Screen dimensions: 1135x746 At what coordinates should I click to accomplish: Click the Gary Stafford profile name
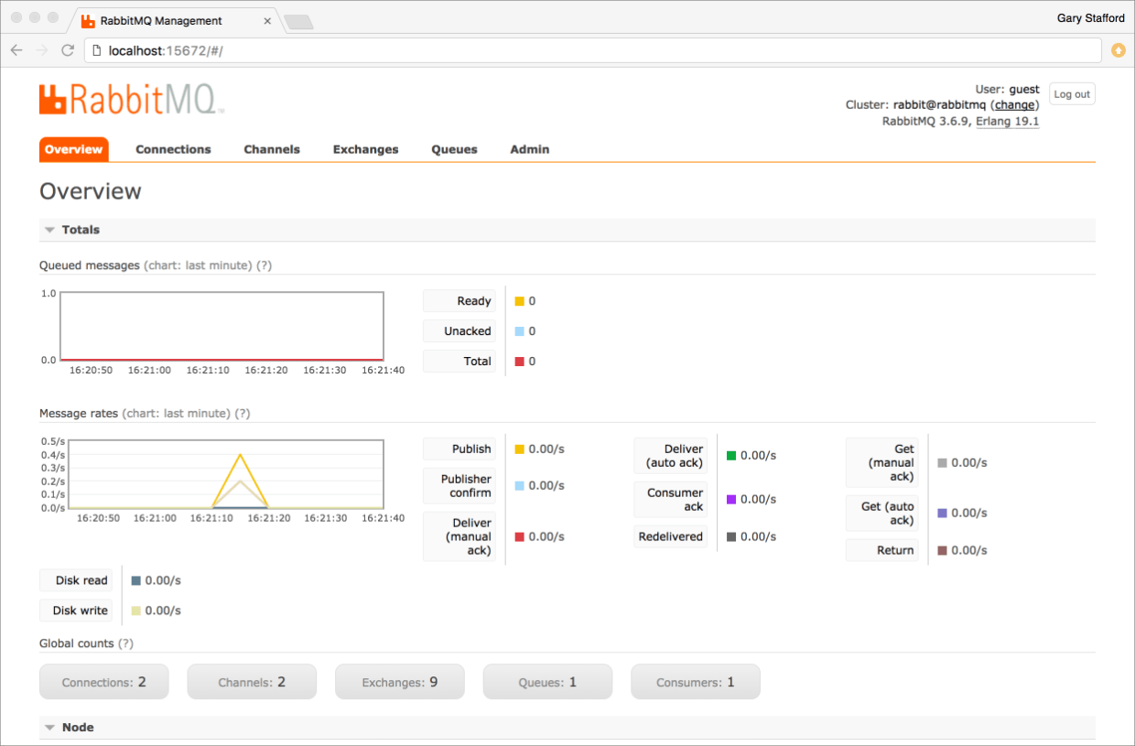1090,17
